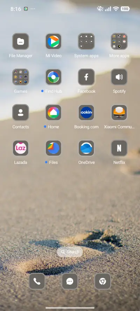Viewport: 140px width, 311px height.
Task: Open the More apps folder
Action: 119,41
